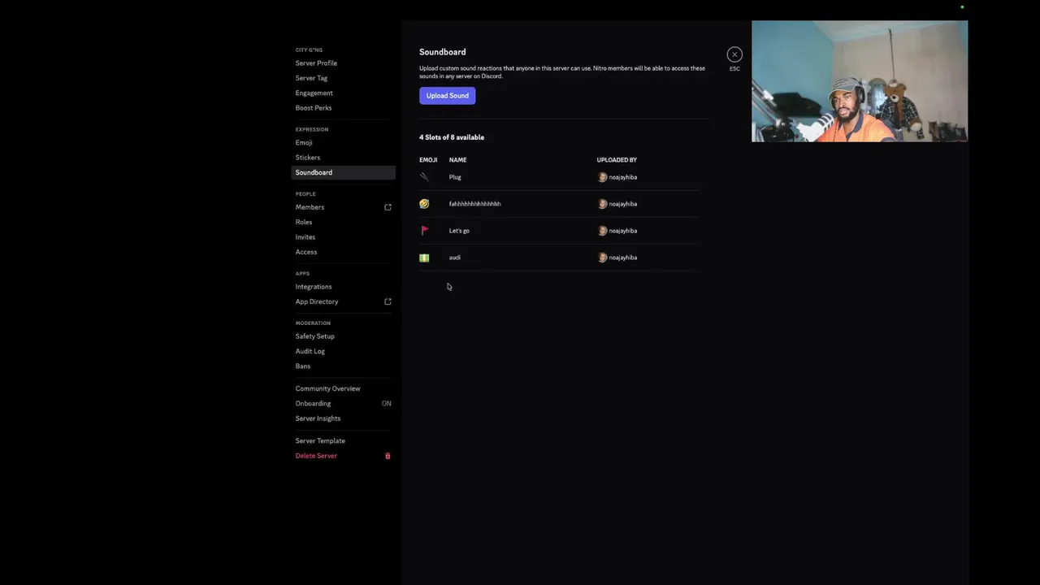Click uploader avatar in the audi row
Viewport: 1040px width, 585px height.
602,258
